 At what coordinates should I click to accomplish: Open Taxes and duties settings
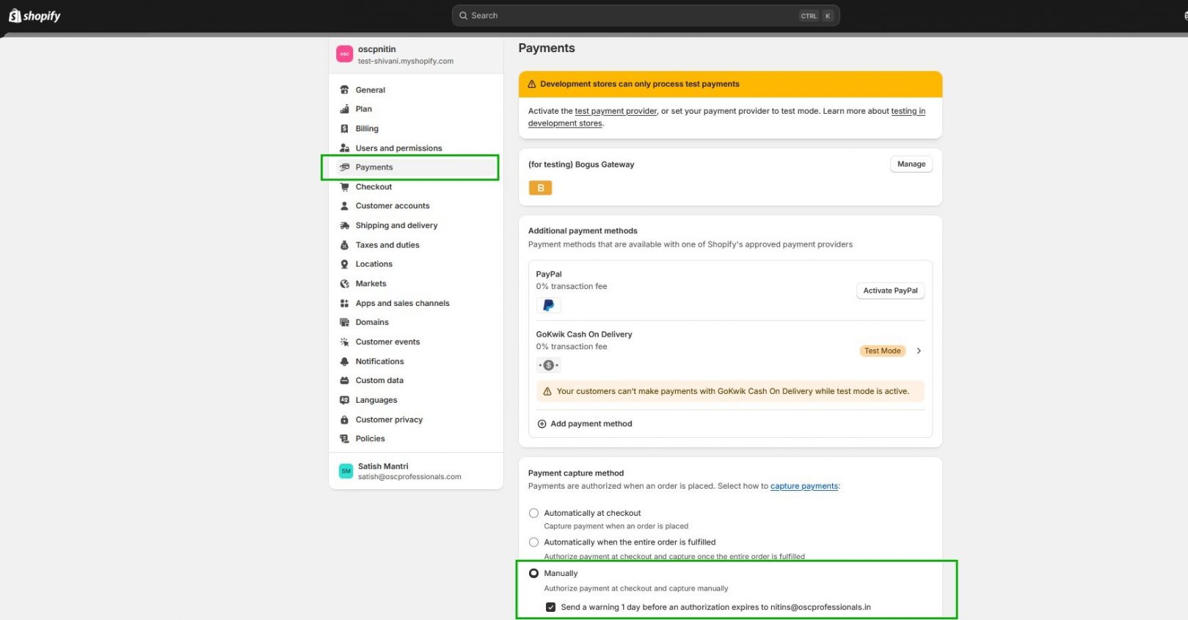point(387,245)
